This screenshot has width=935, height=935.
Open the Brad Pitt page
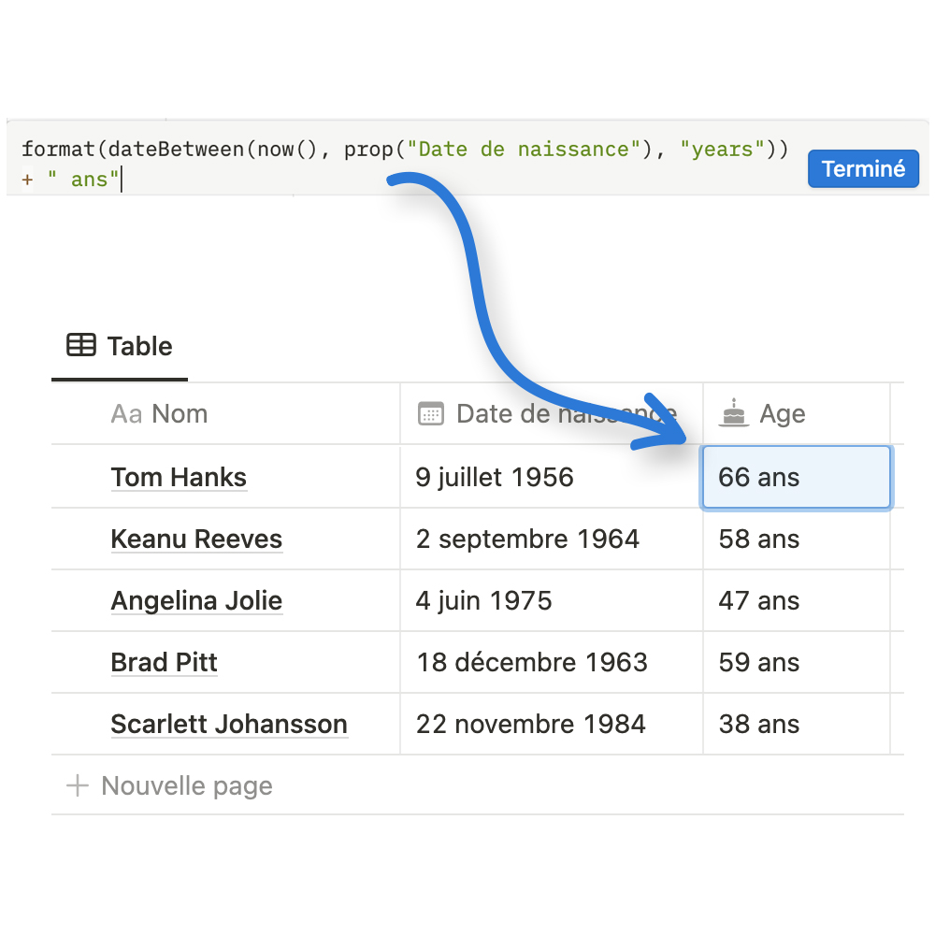point(164,663)
